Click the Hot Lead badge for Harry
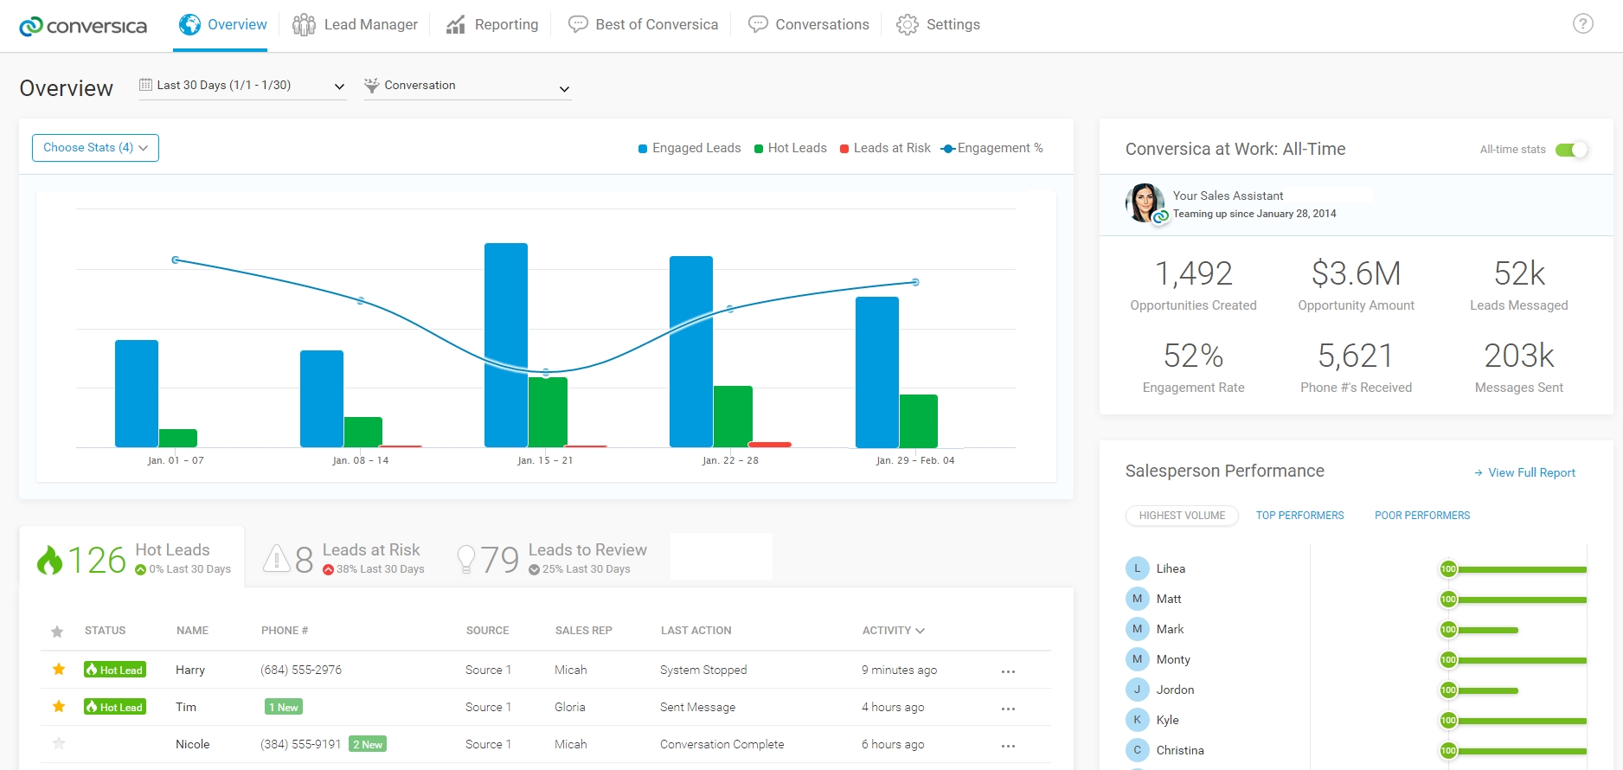This screenshot has width=1623, height=770. pyautogui.click(x=115, y=670)
